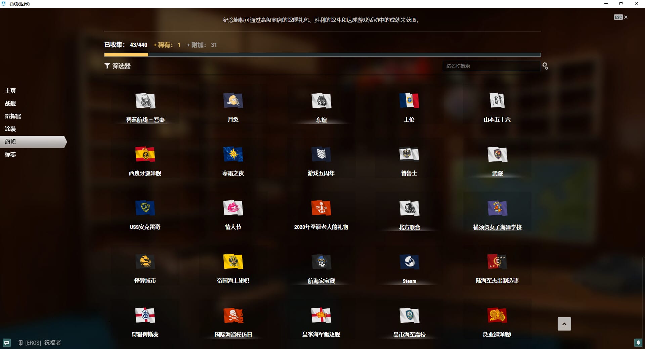Click the 游戏五周年 anniversary flag icon

(x=321, y=154)
